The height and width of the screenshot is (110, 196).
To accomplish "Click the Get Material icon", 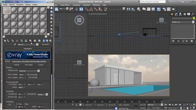I will click(x=5, y=41).
